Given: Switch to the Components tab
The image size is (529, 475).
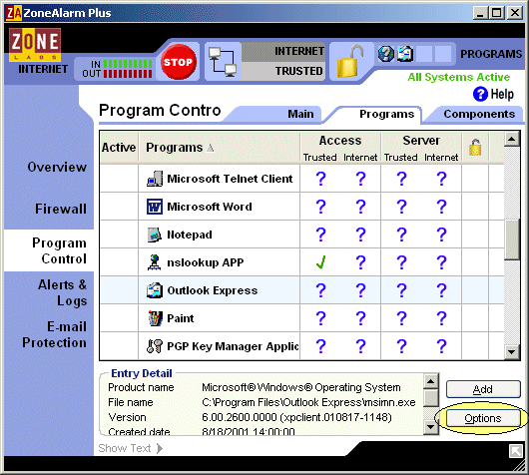Looking at the screenshot, I should pos(479,114).
